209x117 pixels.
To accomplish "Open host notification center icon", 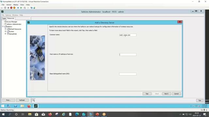I will tap(205, 114).
